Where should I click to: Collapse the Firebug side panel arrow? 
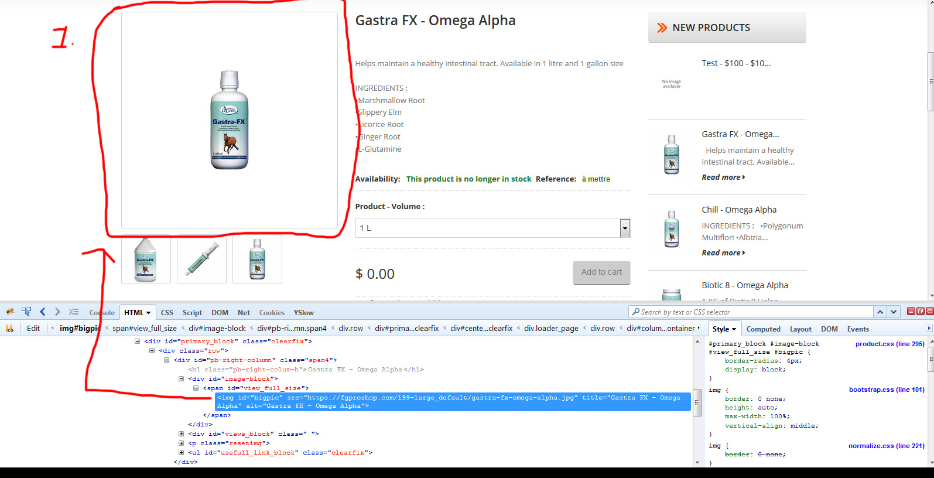tap(929, 328)
